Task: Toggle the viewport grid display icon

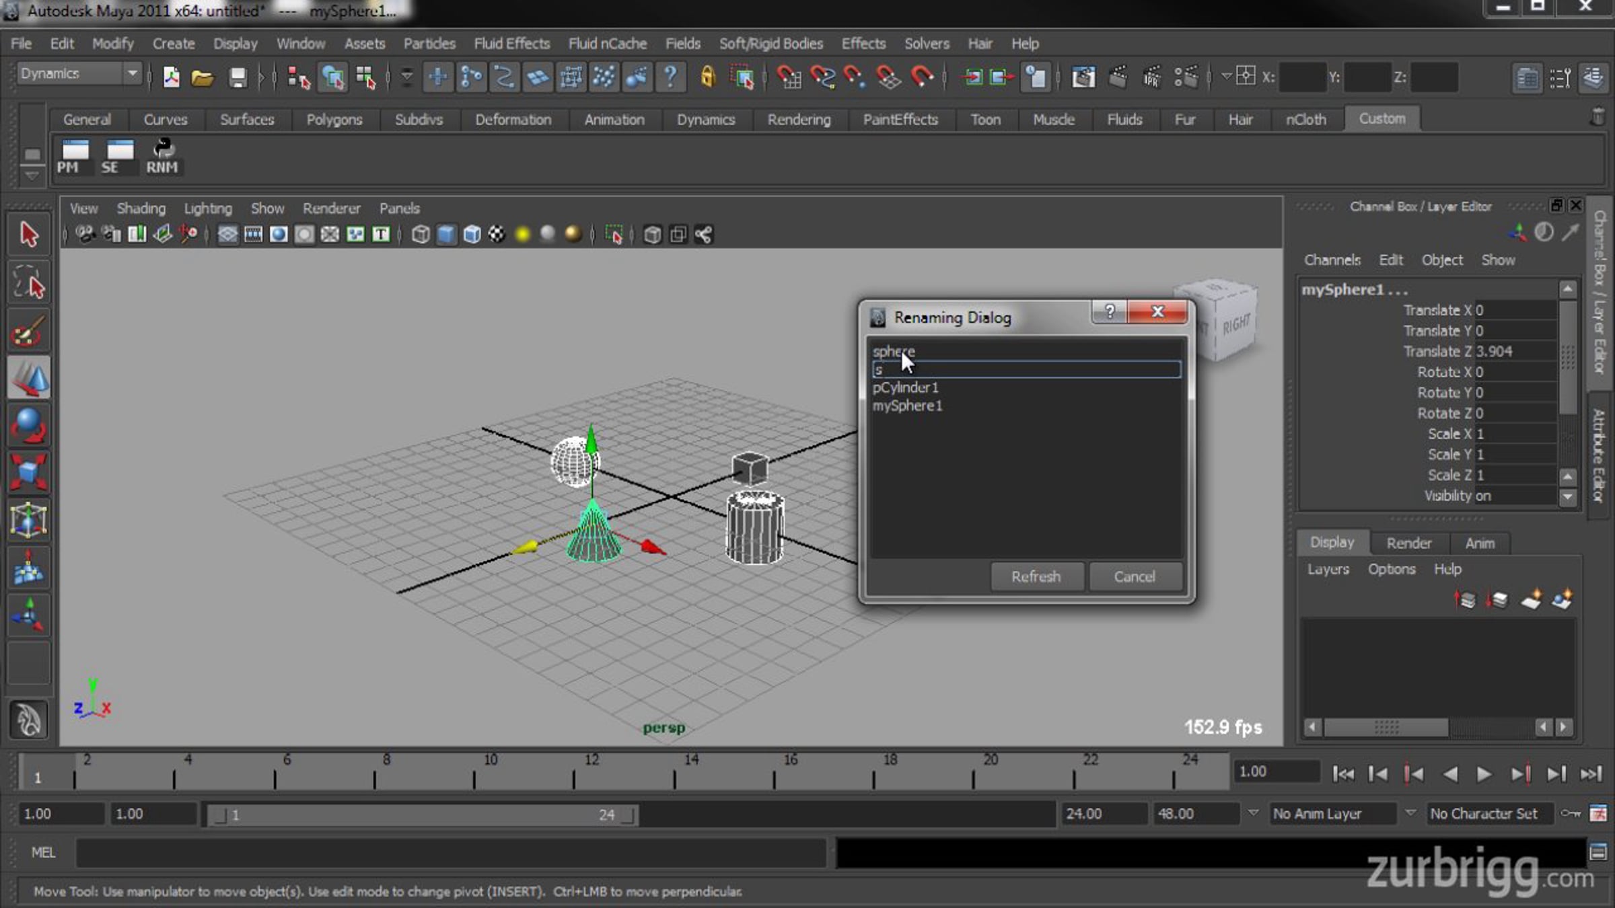Action: pyautogui.click(x=227, y=235)
